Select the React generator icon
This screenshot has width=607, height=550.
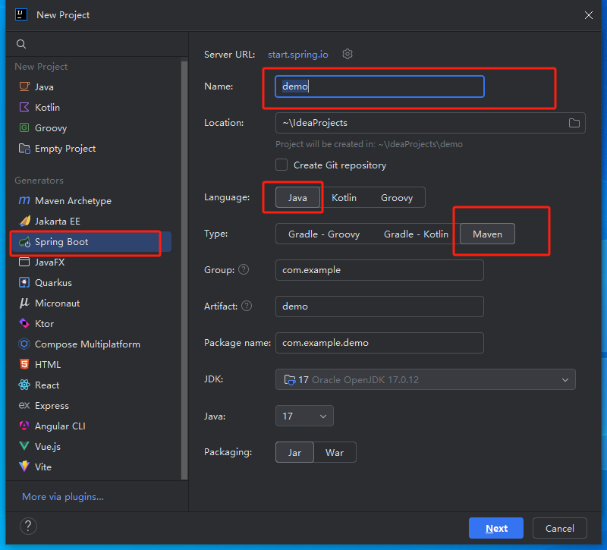[x=24, y=385]
